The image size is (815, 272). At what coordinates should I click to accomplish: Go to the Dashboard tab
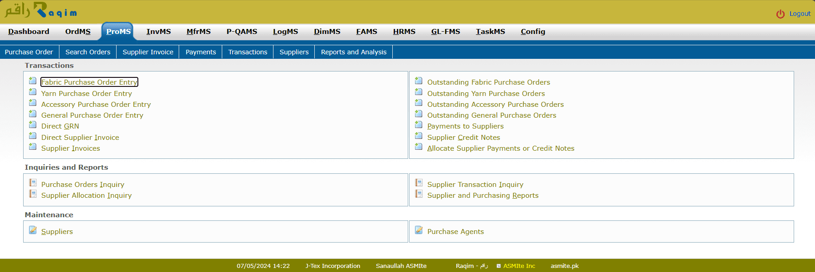pos(29,32)
